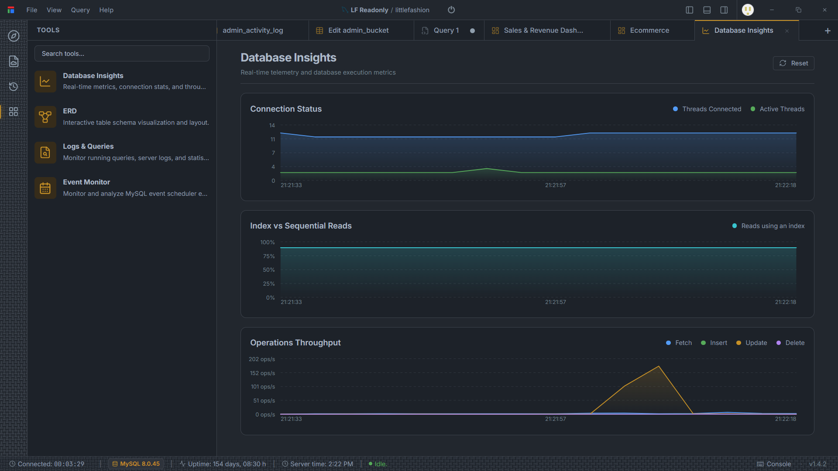Open the saved queries file sidebar icon
838x471 pixels.
pyautogui.click(x=14, y=61)
